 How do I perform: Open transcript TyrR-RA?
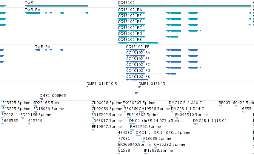pos(33,10)
